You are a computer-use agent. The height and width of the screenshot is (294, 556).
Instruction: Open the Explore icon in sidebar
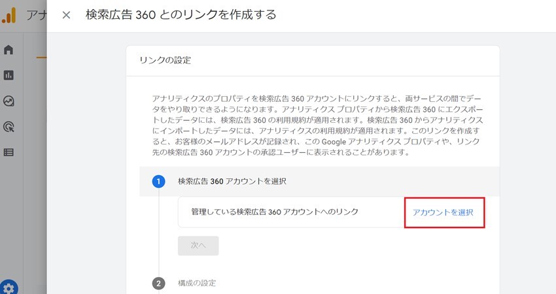coord(9,101)
